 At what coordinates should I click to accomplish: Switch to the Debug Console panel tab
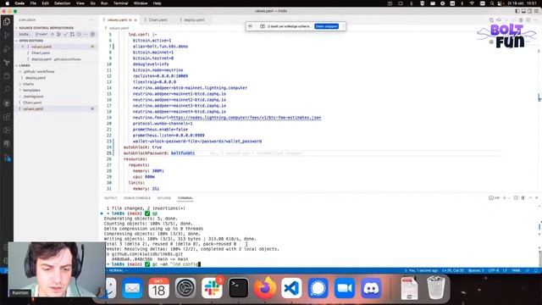pos(137,197)
